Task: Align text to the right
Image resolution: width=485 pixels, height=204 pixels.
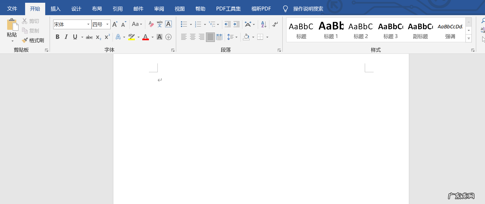Action: pos(202,37)
